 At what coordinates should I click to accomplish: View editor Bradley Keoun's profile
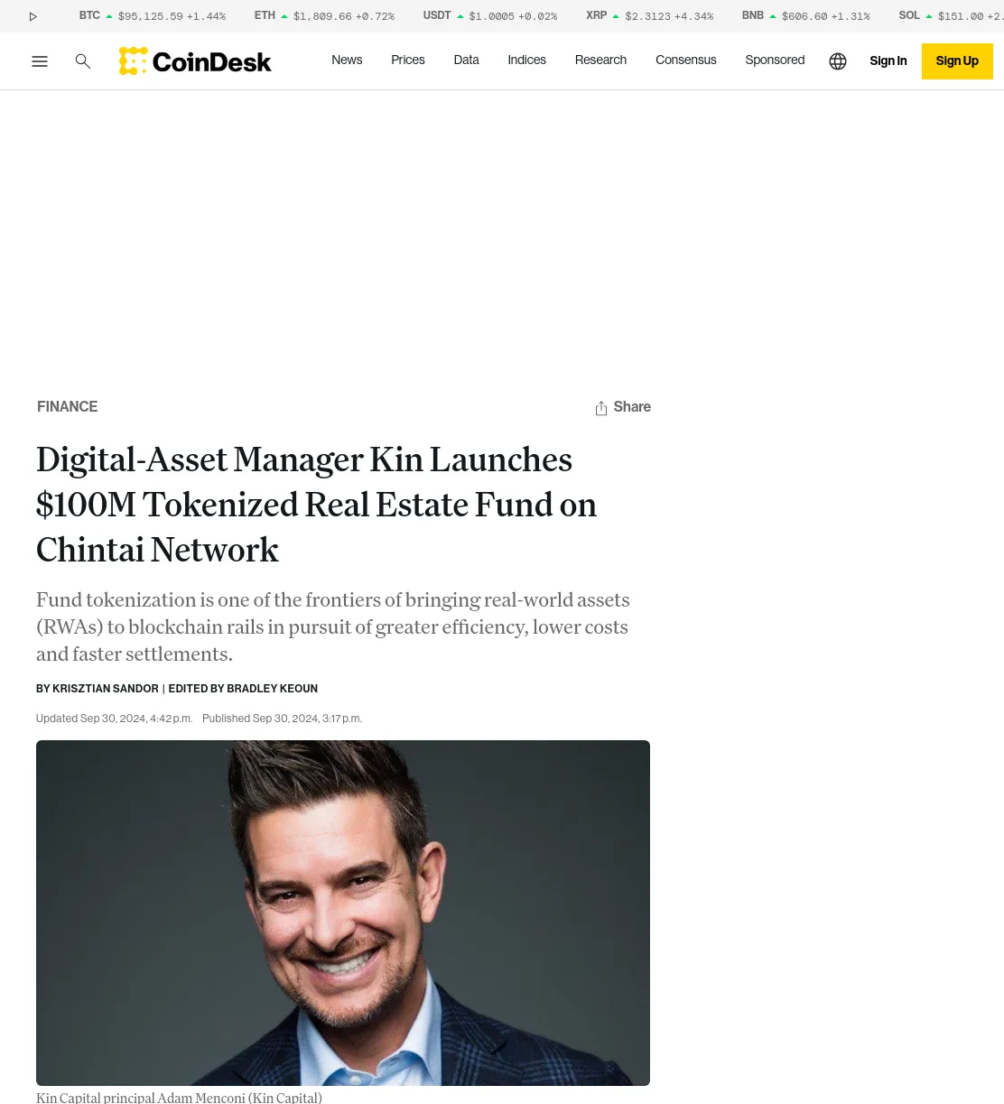(x=273, y=689)
